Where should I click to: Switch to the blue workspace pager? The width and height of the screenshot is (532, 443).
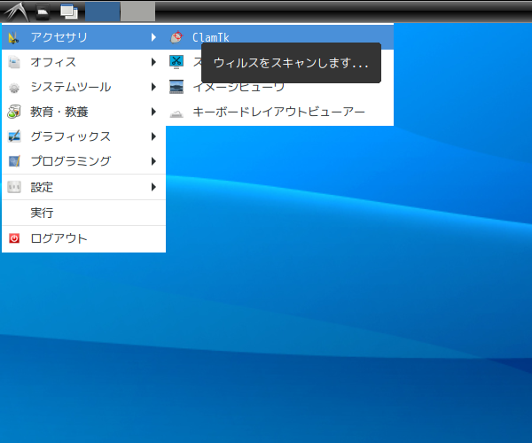click(102, 12)
